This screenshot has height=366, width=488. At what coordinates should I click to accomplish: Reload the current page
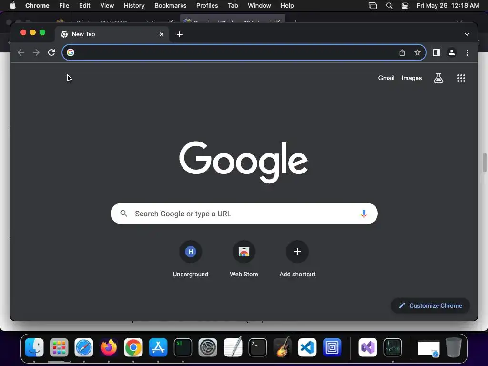[x=51, y=52]
